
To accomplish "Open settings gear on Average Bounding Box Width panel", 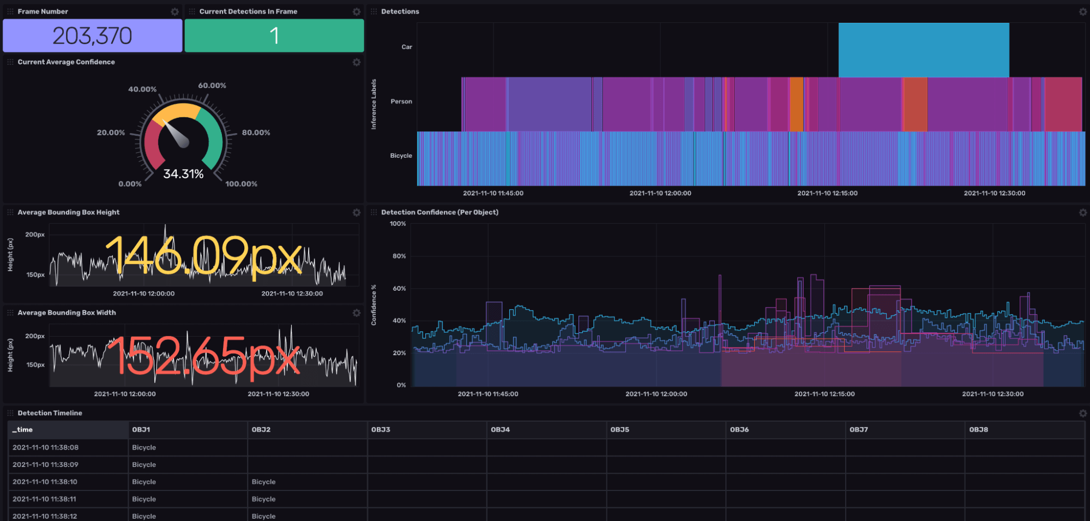I will click(357, 313).
